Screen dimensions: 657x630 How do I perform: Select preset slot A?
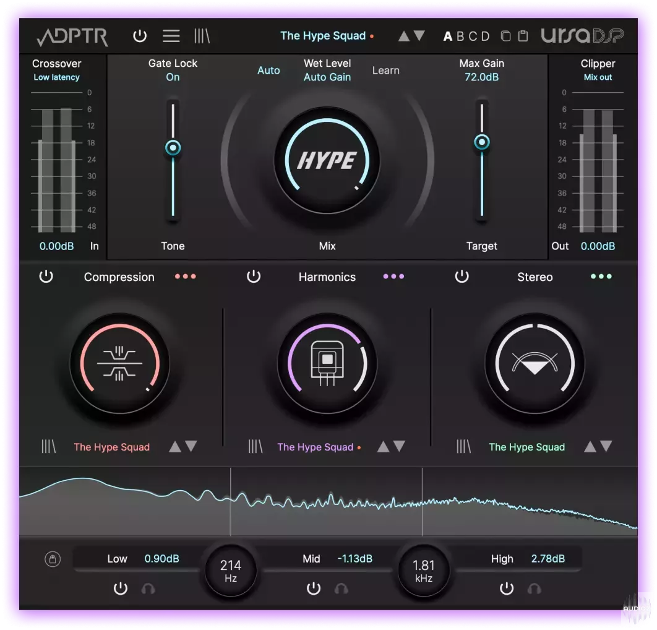coord(447,37)
